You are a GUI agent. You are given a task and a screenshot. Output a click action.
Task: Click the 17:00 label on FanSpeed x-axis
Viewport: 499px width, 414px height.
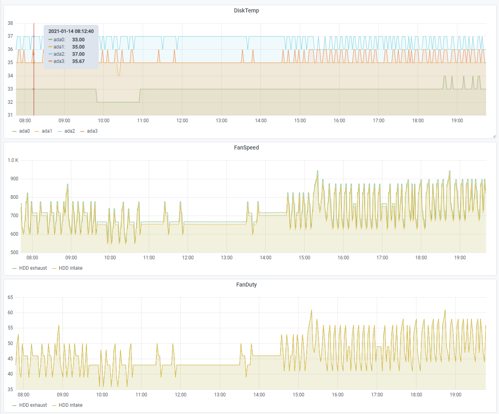pyautogui.click(x=382, y=258)
